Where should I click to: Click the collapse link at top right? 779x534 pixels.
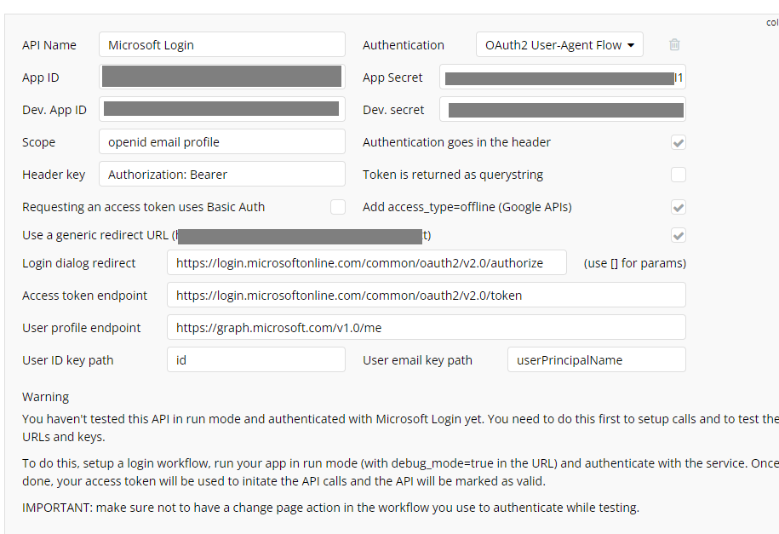(772, 23)
